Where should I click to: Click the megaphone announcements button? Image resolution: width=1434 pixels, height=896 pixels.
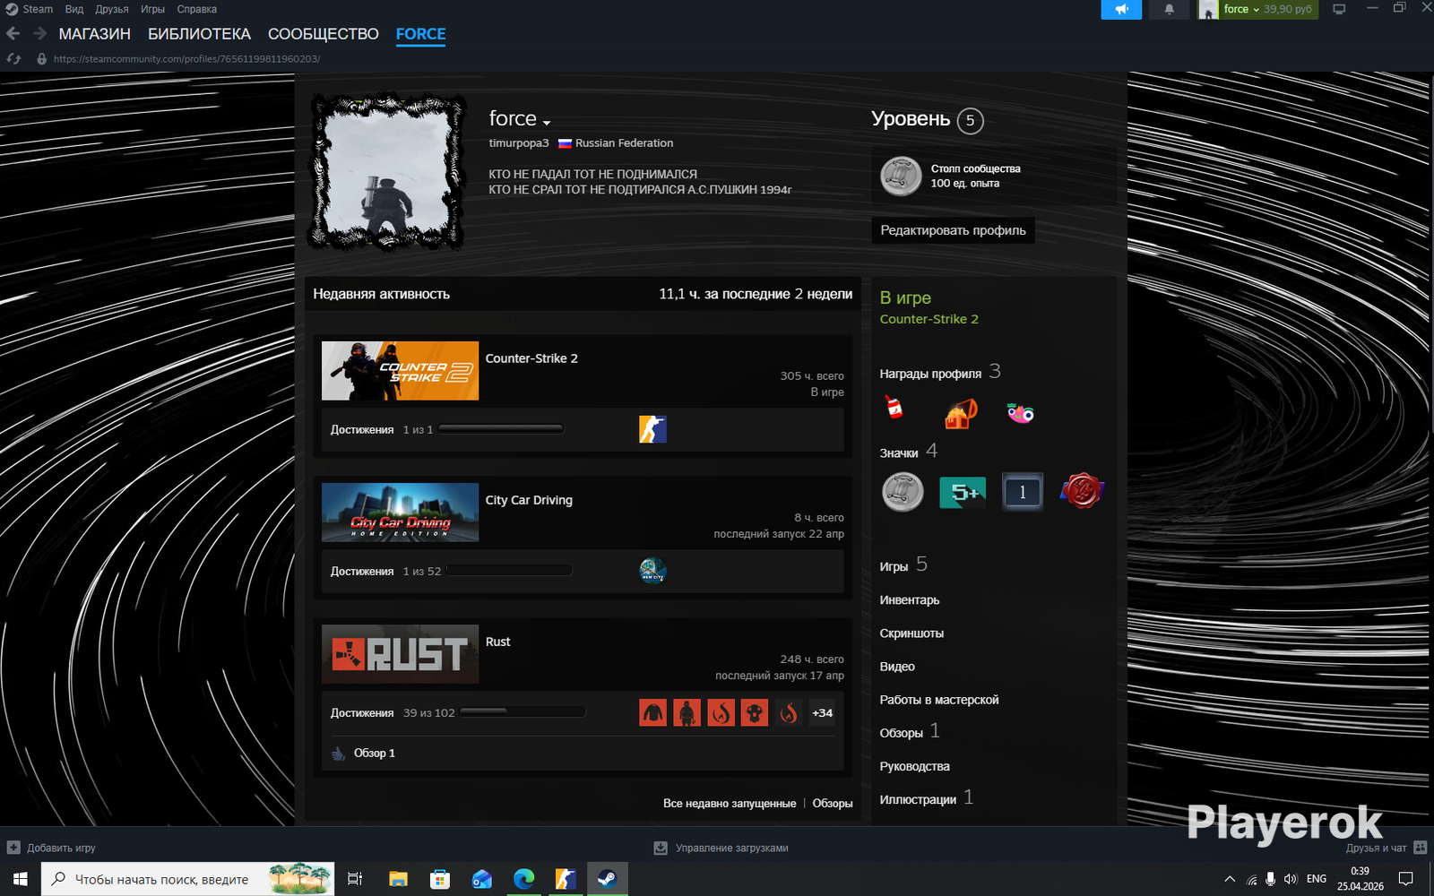coord(1121,9)
